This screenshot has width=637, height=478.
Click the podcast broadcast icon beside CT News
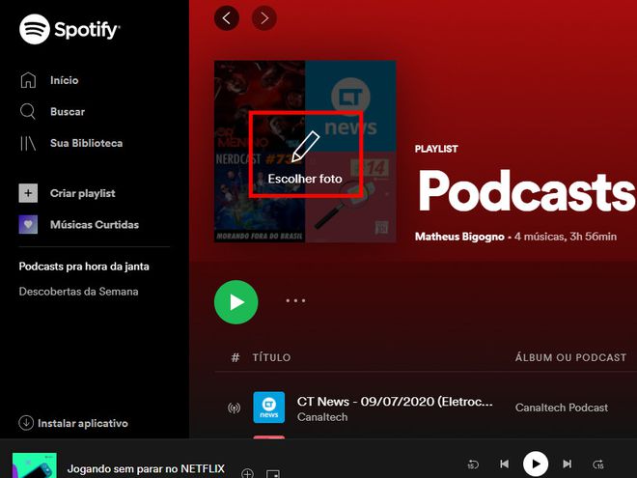pos(234,408)
